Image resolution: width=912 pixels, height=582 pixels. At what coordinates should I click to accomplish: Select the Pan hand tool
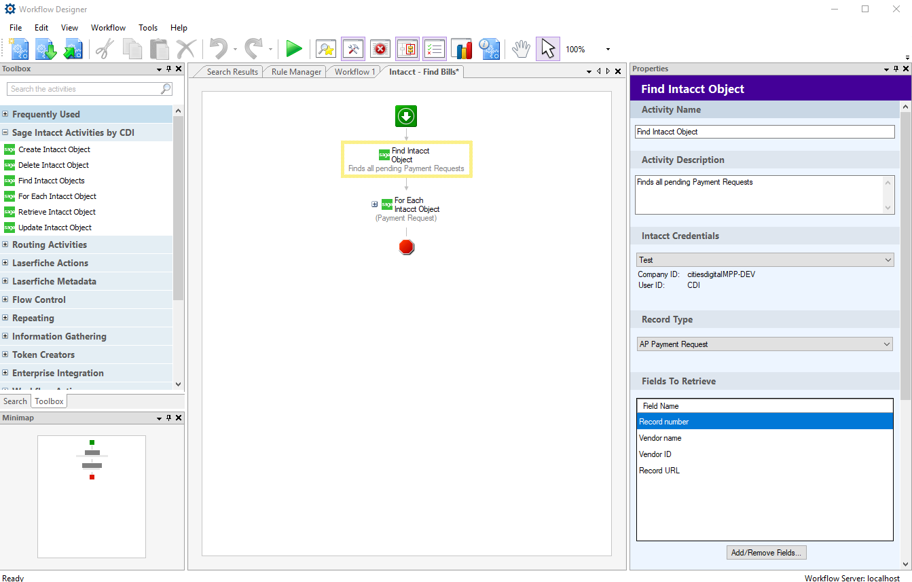[x=521, y=49]
